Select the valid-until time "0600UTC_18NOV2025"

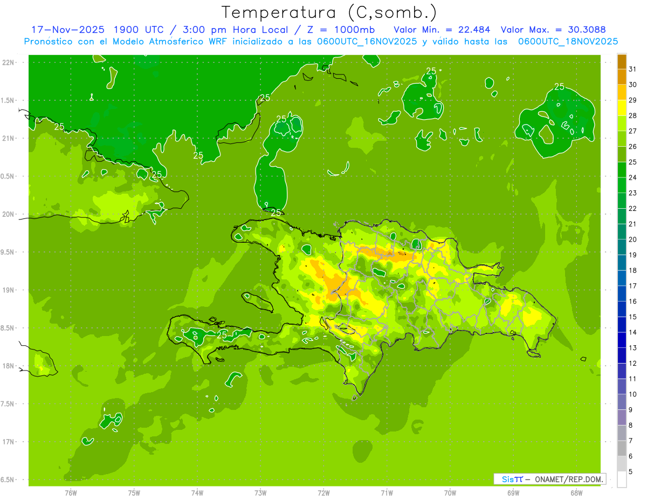[568, 42]
